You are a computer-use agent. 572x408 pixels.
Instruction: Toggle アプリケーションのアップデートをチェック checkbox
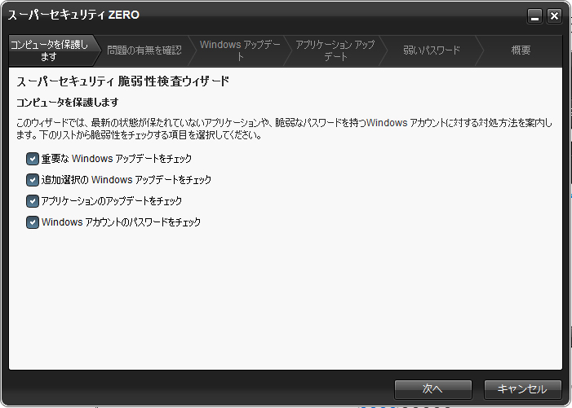tap(33, 201)
